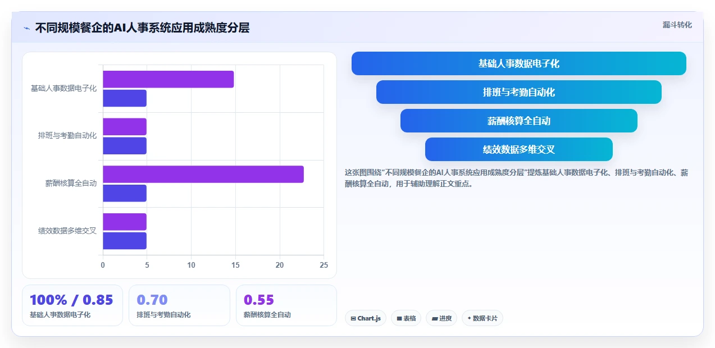
Task: Click y-axis label 绩效数据多维交叉
Action: (67, 231)
